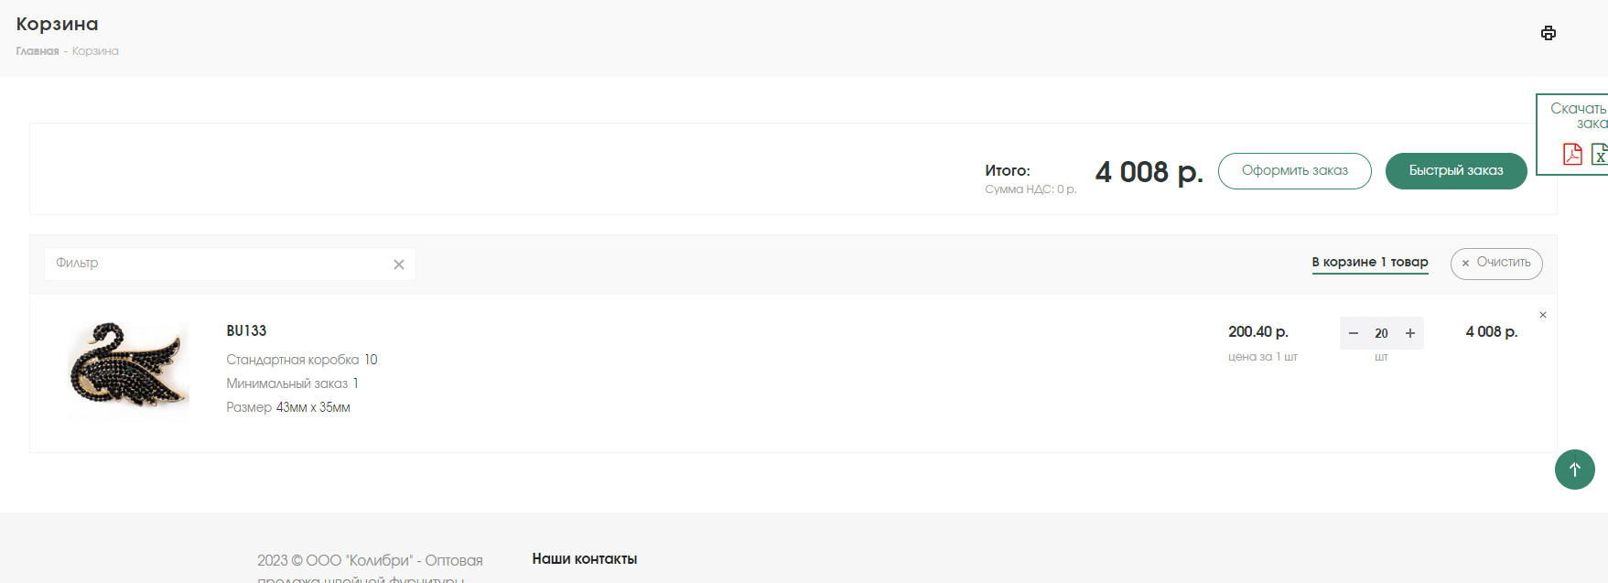Click the Скачать заказ panel label

[1579, 115]
